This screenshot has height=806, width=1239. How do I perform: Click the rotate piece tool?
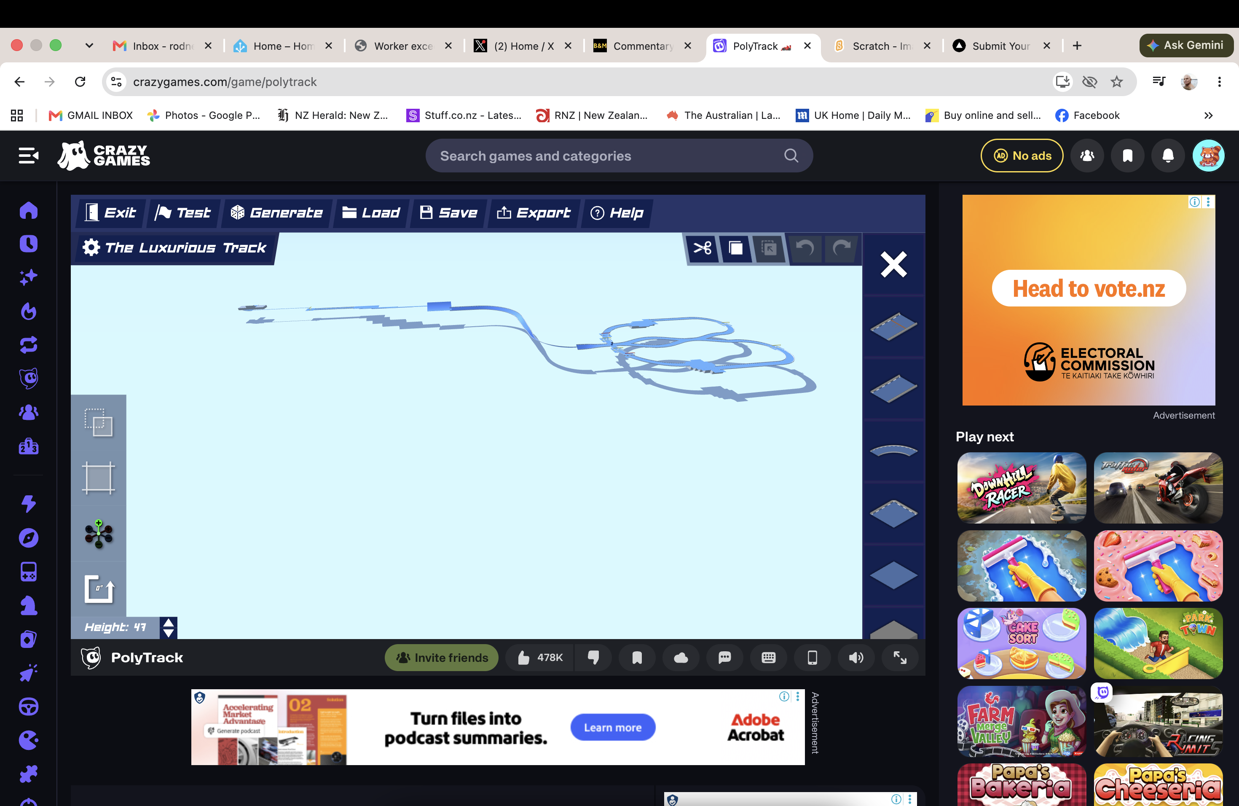99,589
